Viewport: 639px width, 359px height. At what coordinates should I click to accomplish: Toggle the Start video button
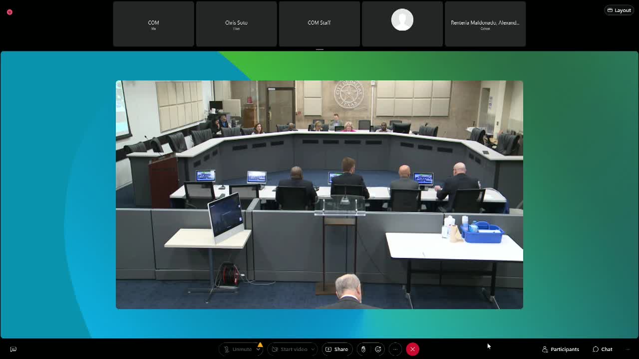290,349
